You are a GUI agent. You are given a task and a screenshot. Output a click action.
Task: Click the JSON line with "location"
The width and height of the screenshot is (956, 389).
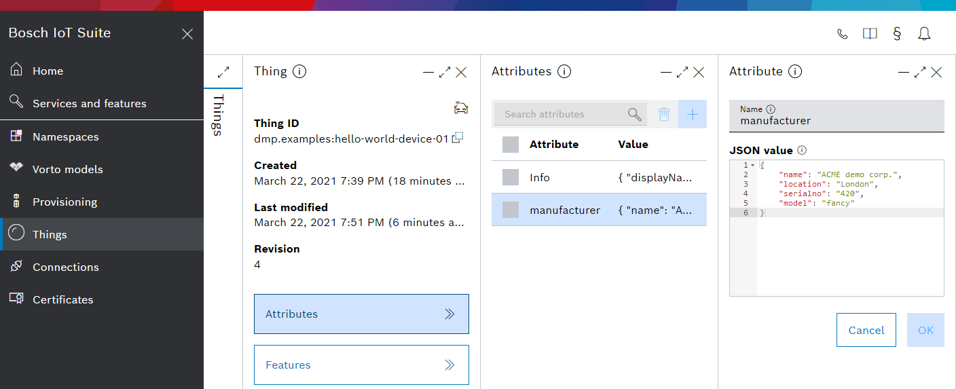point(828,184)
